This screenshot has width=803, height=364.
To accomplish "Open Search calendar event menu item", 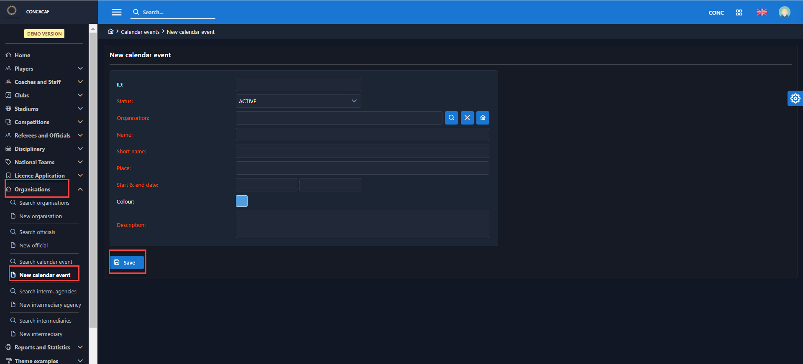I will pyautogui.click(x=46, y=262).
